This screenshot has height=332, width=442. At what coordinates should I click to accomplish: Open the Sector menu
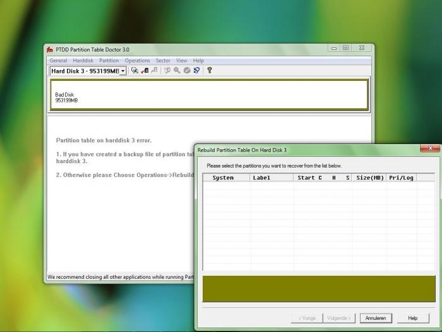(163, 61)
